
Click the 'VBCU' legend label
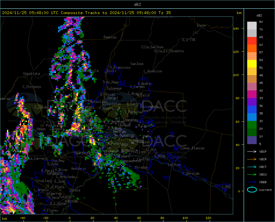point(263,175)
